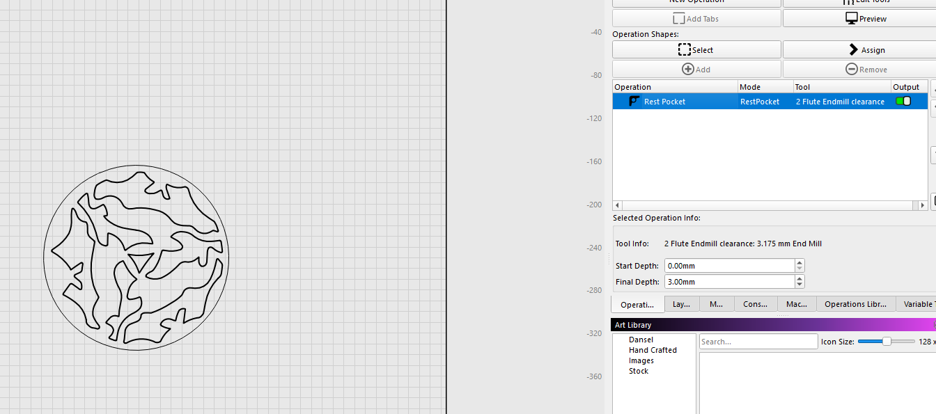The height and width of the screenshot is (414, 936).
Task: Select the Stock art library folder
Action: tap(638, 372)
